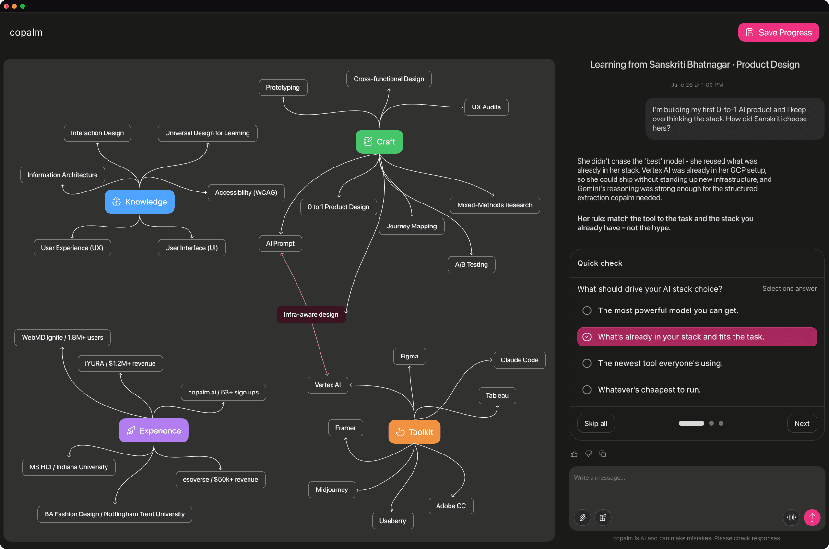Click the Tableau node
This screenshot has height=549, width=829.
point(497,395)
